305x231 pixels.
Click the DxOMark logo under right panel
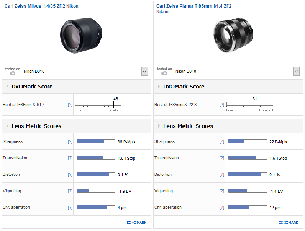coord(288,223)
